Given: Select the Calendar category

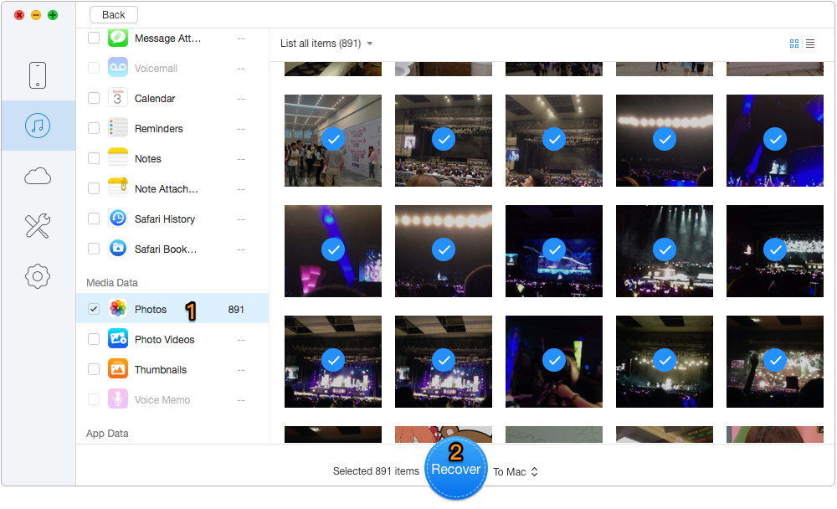Looking at the screenshot, I should (x=172, y=98).
